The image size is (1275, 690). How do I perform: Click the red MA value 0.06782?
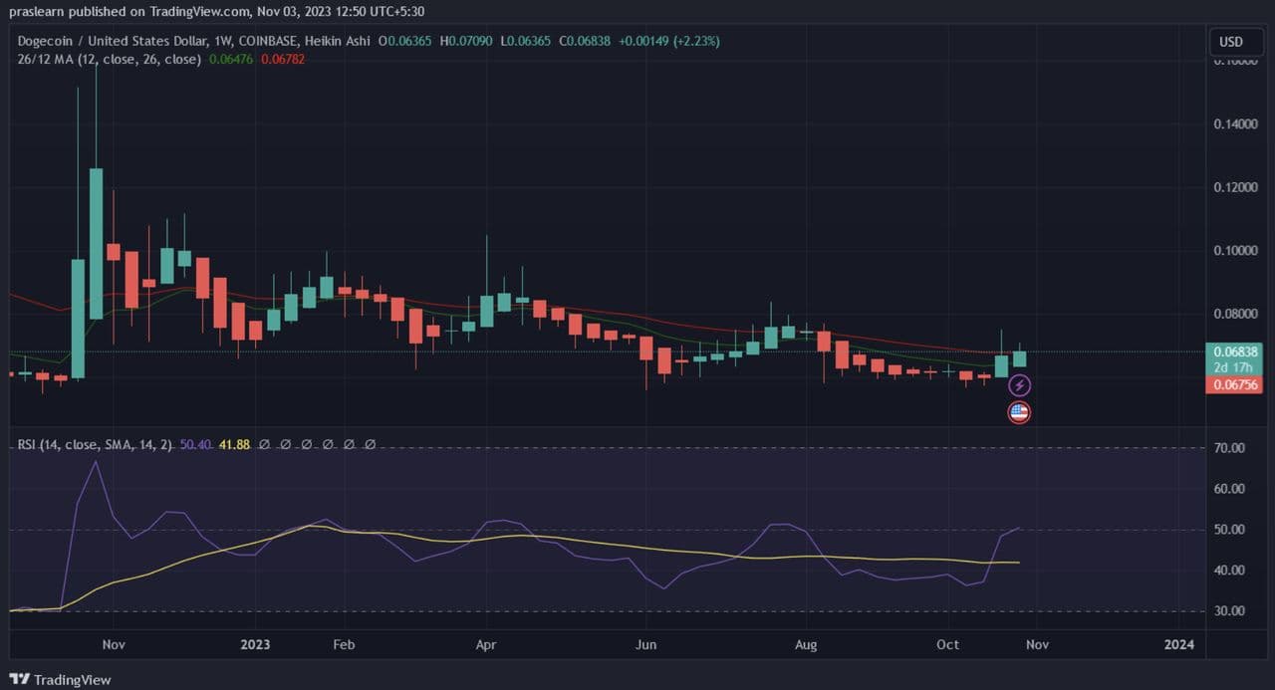pyautogui.click(x=283, y=59)
